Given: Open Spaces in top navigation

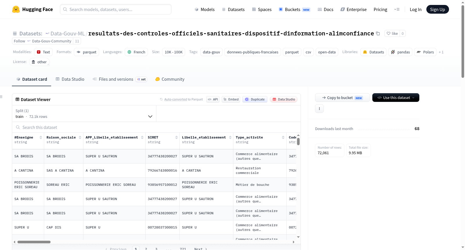Looking at the screenshot, I should click(262, 9).
